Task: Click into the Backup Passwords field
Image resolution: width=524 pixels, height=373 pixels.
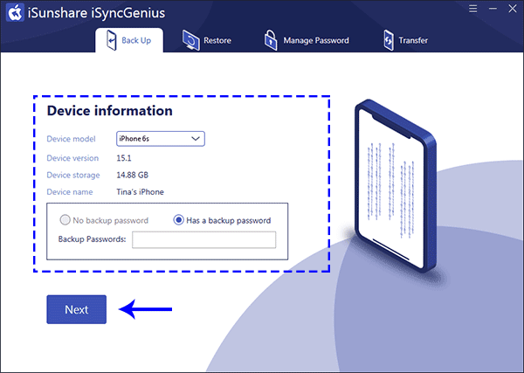Action: pos(203,239)
